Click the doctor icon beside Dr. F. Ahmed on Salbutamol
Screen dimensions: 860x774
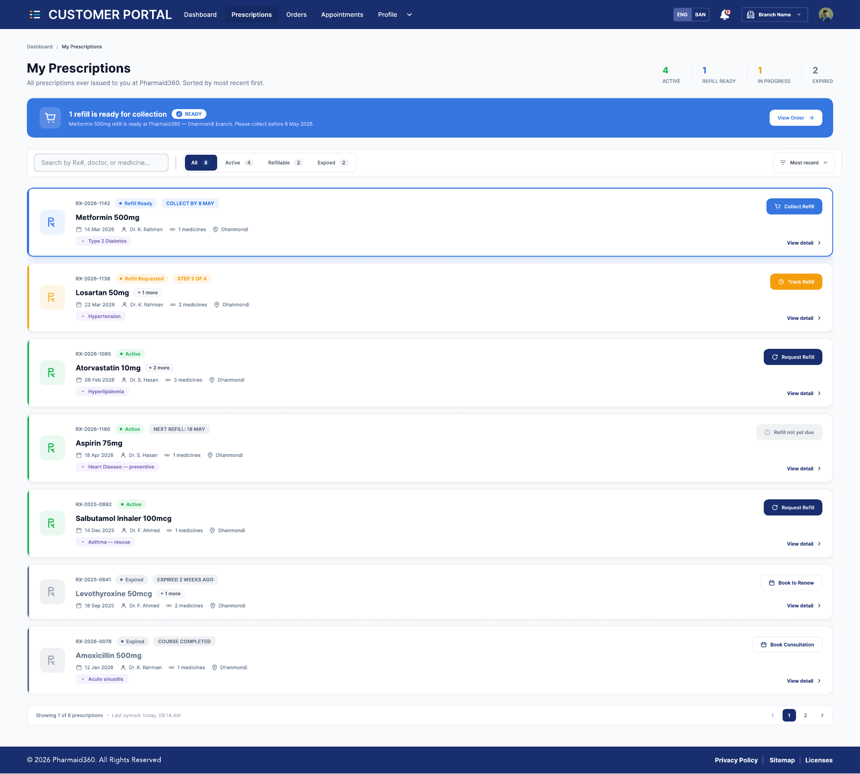pos(124,531)
